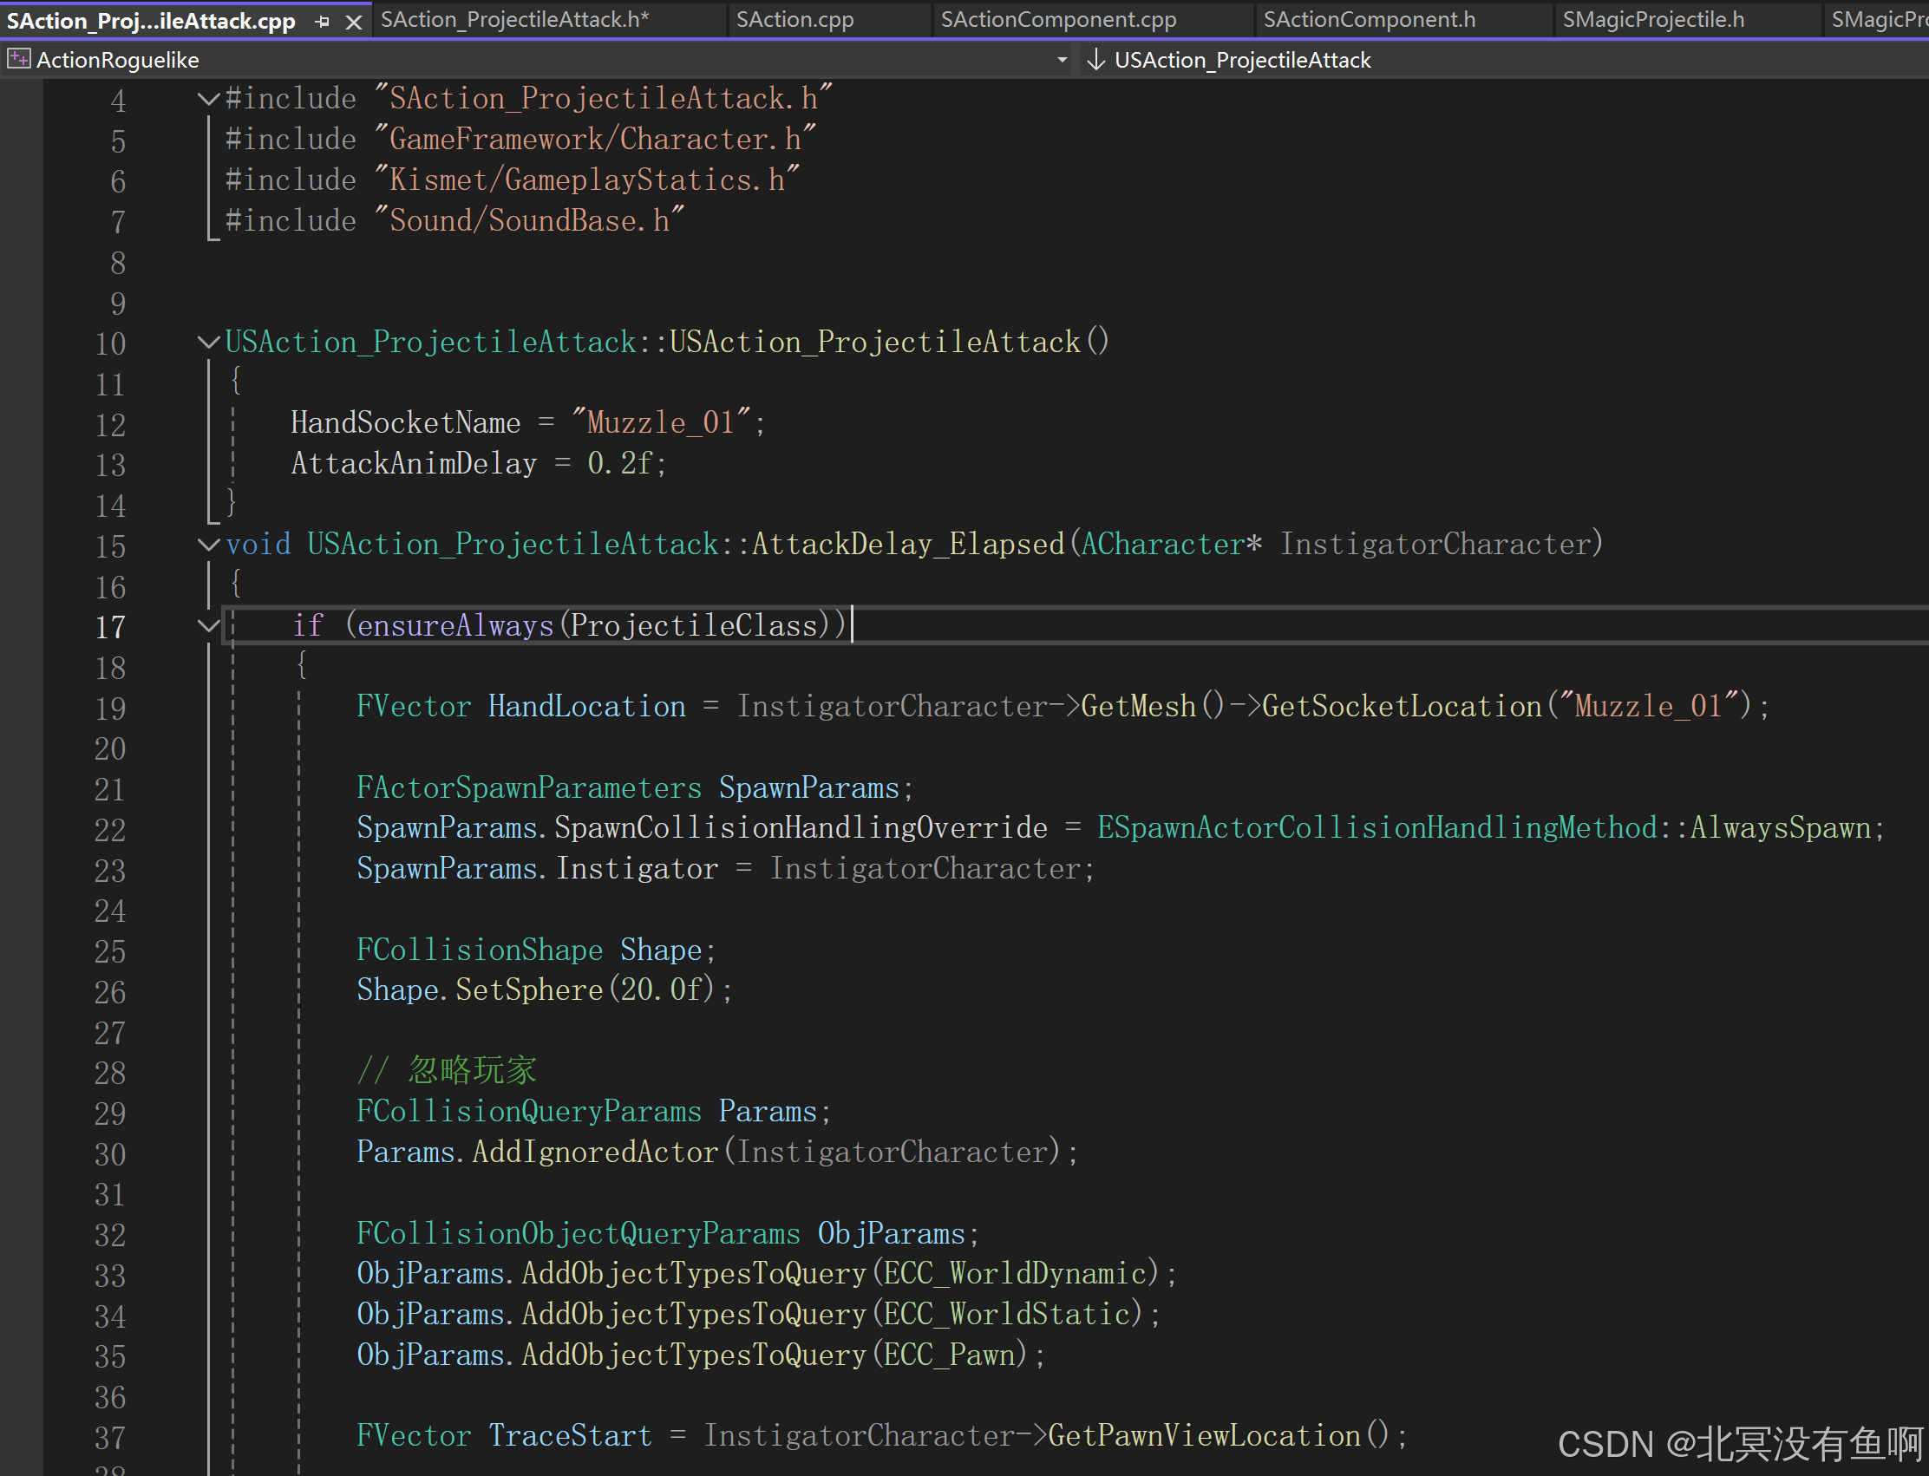Collapse the #include block at line 4
This screenshot has width=1929, height=1476.
point(208,98)
